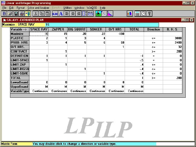
Task: Cut with the scissors icon
Action: (36, 14)
